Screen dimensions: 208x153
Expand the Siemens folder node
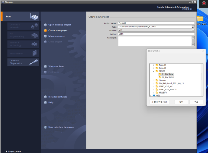pyautogui.click(x=154, y=80)
